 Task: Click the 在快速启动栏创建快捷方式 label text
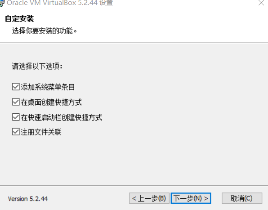point(61,117)
